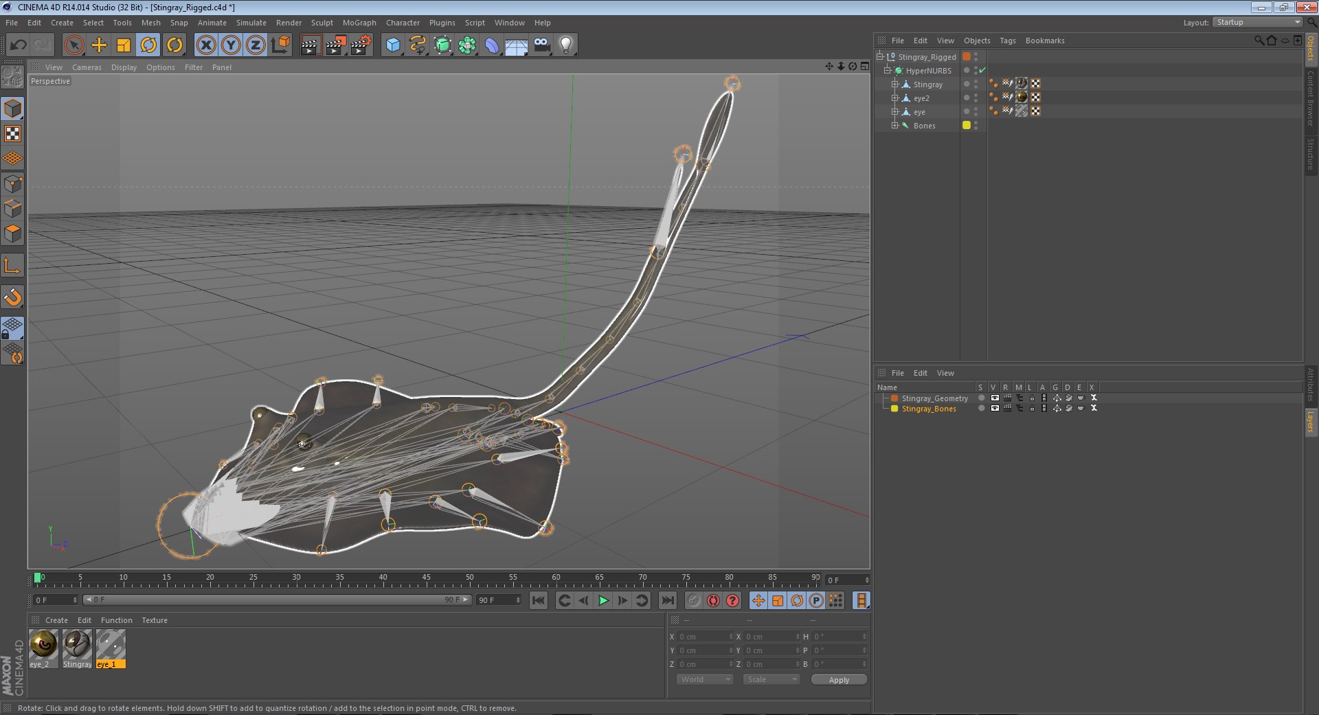The height and width of the screenshot is (715, 1319).
Task: Toggle snapping with the magnet icon
Action: click(12, 297)
